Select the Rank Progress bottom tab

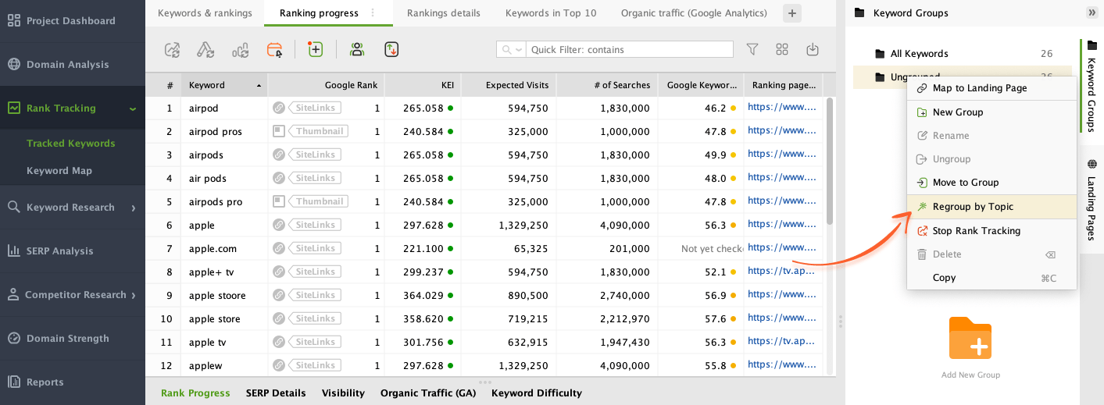pyautogui.click(x=195, y=393)
